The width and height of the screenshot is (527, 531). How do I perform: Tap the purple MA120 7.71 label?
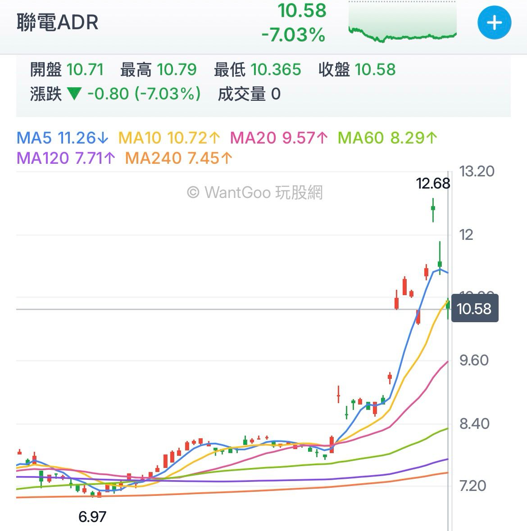point(66,158)
